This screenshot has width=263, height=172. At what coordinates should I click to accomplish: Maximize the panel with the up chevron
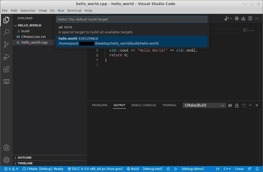[250, 105]
